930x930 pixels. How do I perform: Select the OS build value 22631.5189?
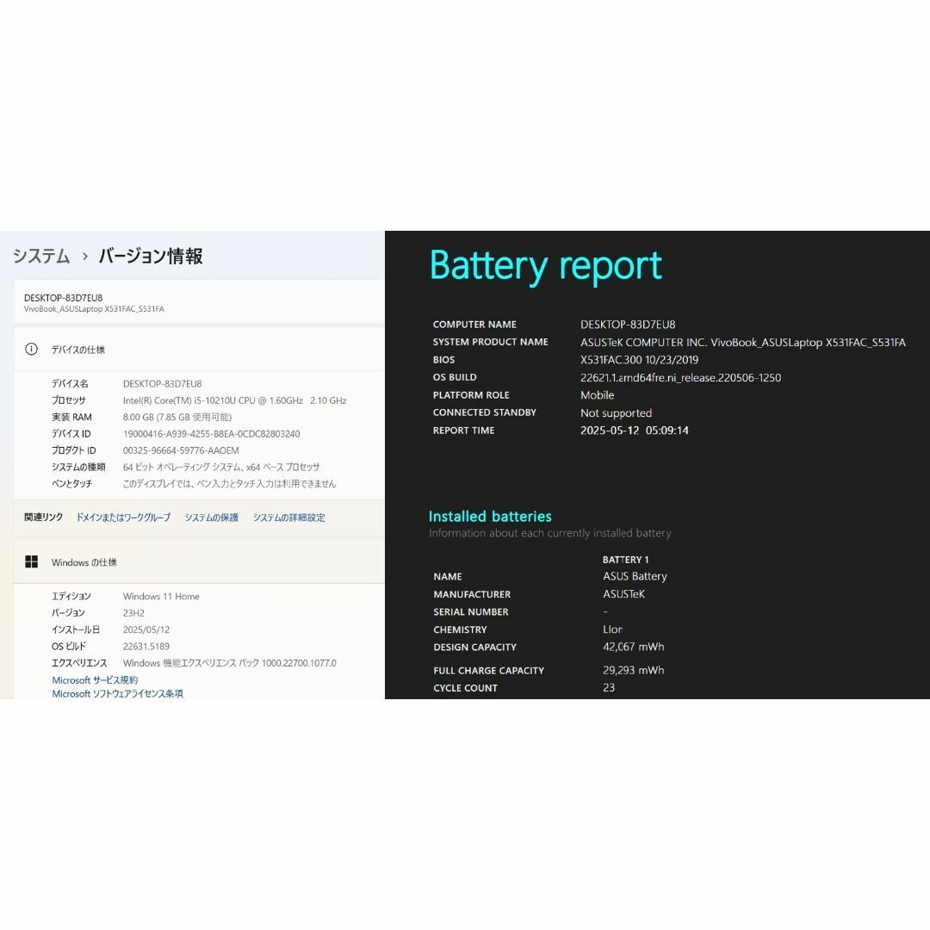click(146, 646)
